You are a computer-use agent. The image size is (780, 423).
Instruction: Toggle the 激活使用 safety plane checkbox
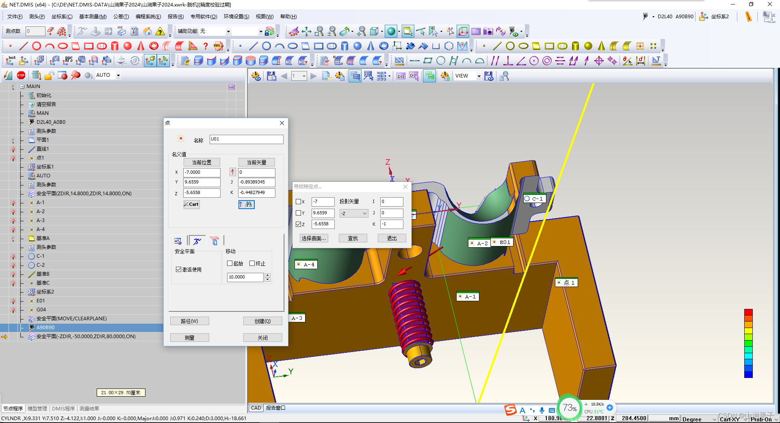pyautogui.click(x=178, y=269)
